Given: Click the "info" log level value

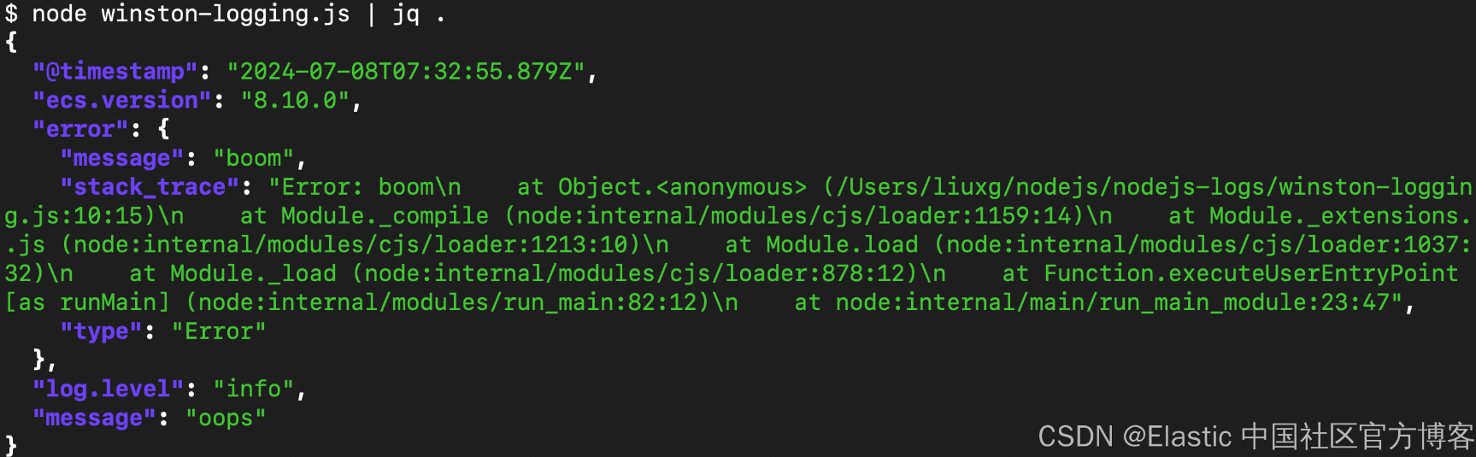Looking at the screenshot, I should [254, 390].
